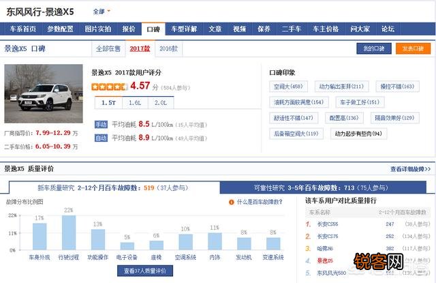The width and height of the screenshot is (436, 283).
Task: Click 配置高(136) tag
Action: [x=344, y=118]
